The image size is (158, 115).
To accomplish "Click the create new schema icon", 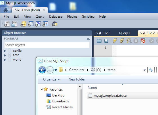I will [23, 24].
